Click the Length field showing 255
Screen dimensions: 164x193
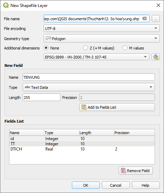[x=42, y=97]
